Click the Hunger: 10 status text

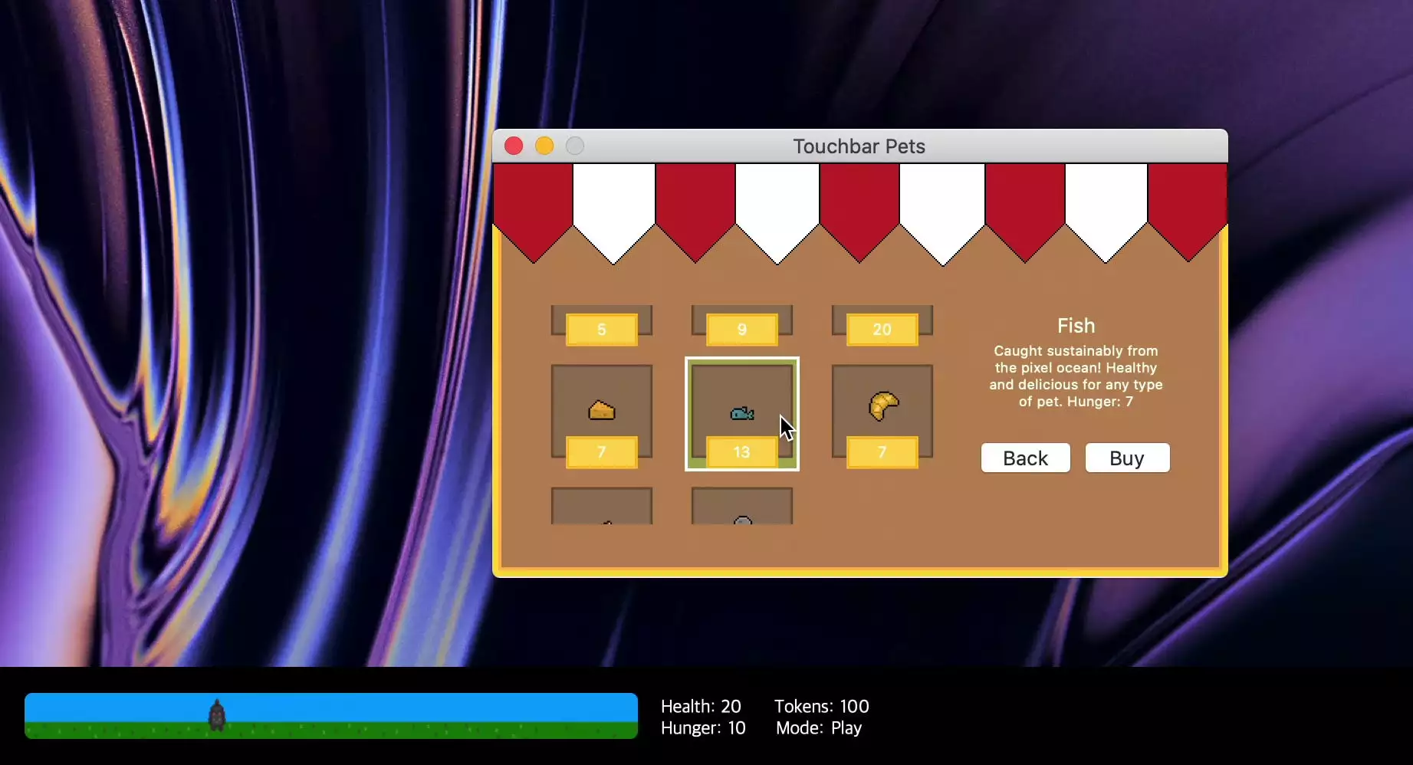703,727
